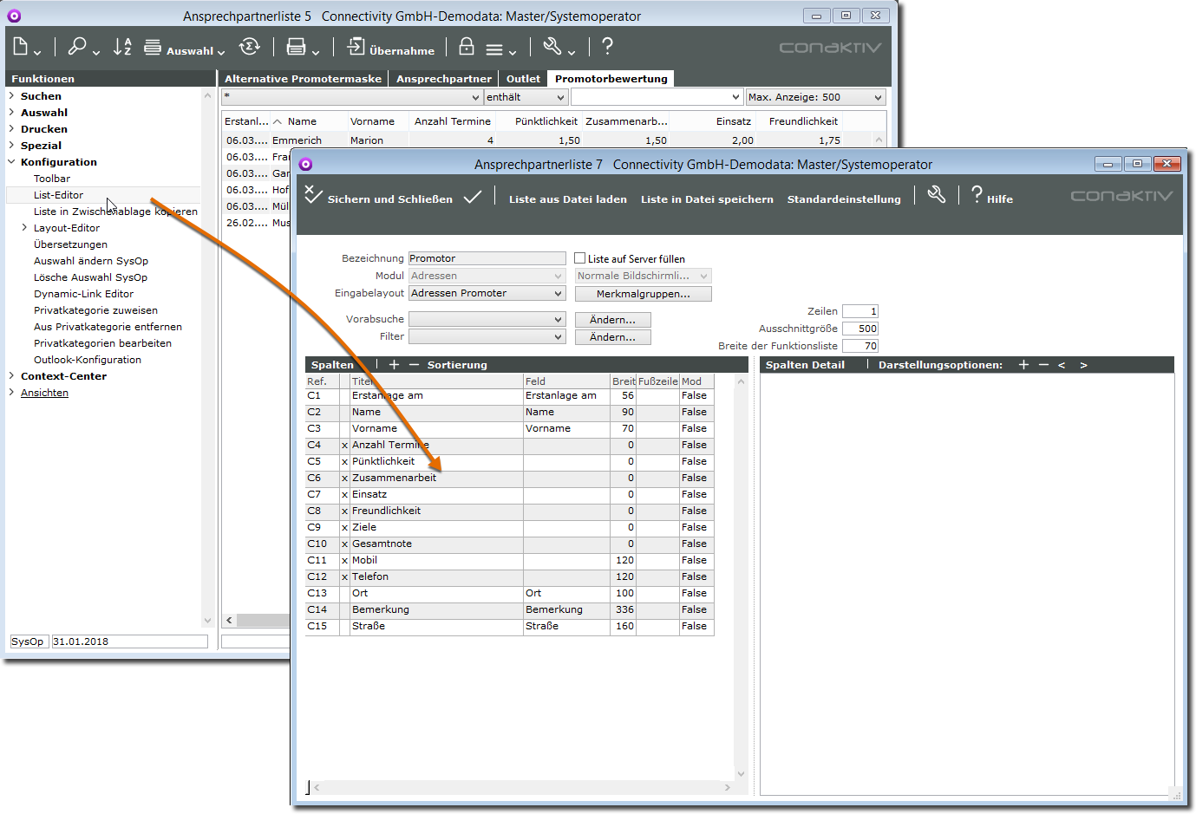Enable 'Liste auf Server füllen' checkbox

click(x=580, y=258)
